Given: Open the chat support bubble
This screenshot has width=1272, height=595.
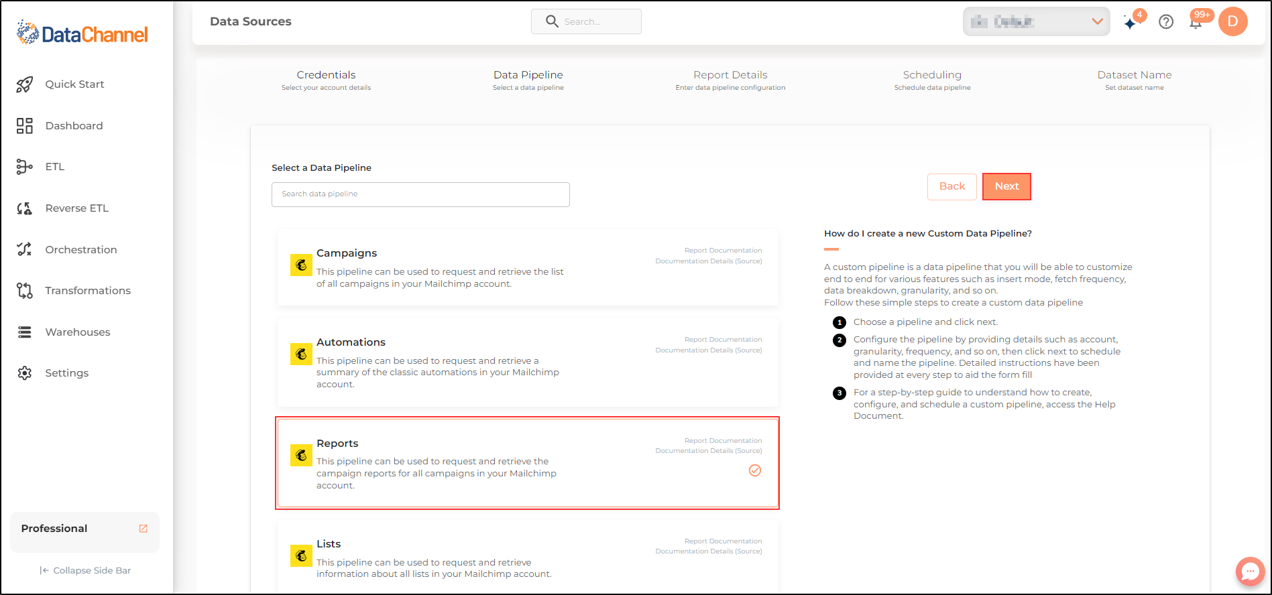Looking at the screenshot, I should coord(1251,572).
